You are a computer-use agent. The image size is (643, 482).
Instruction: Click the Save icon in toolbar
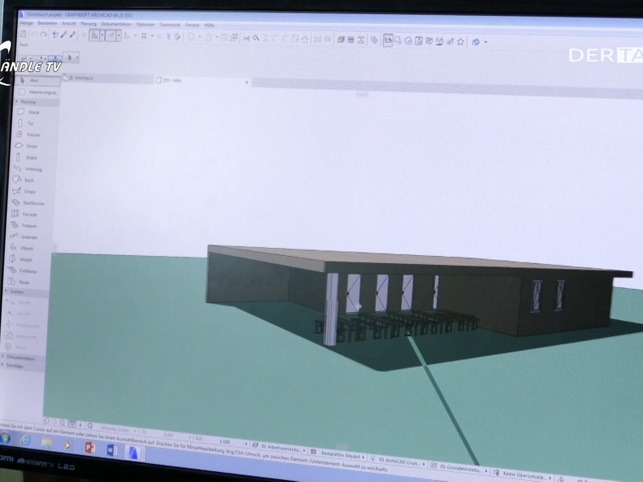[x=24, y=34]
